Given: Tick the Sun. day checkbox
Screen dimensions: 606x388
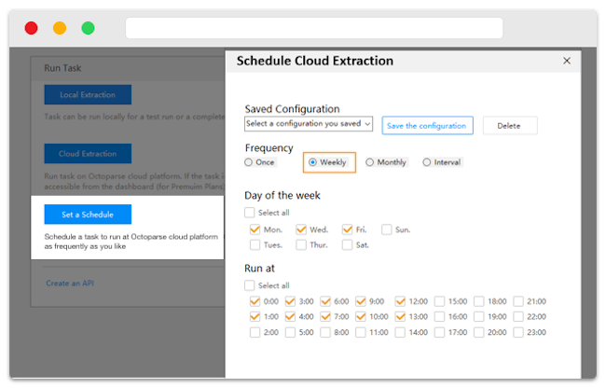Looking at the screenshot, I should [x=387, y=229].
